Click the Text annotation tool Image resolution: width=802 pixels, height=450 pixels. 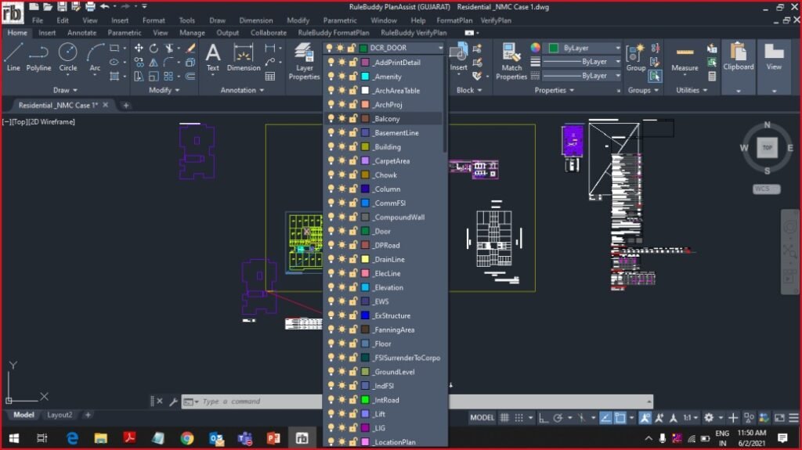pyautogui.click(x=213, y=57)
